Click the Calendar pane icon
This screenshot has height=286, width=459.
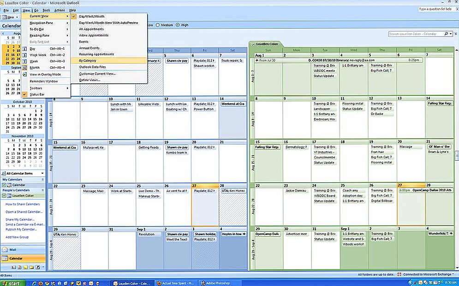point(5,258)
